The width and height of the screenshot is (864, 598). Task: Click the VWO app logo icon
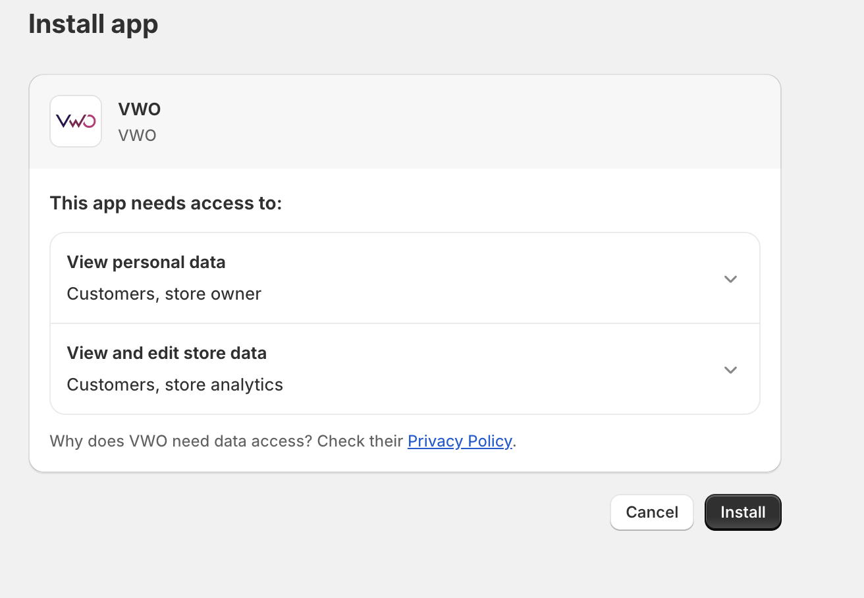pyautogui.click(x=76, y=121)
